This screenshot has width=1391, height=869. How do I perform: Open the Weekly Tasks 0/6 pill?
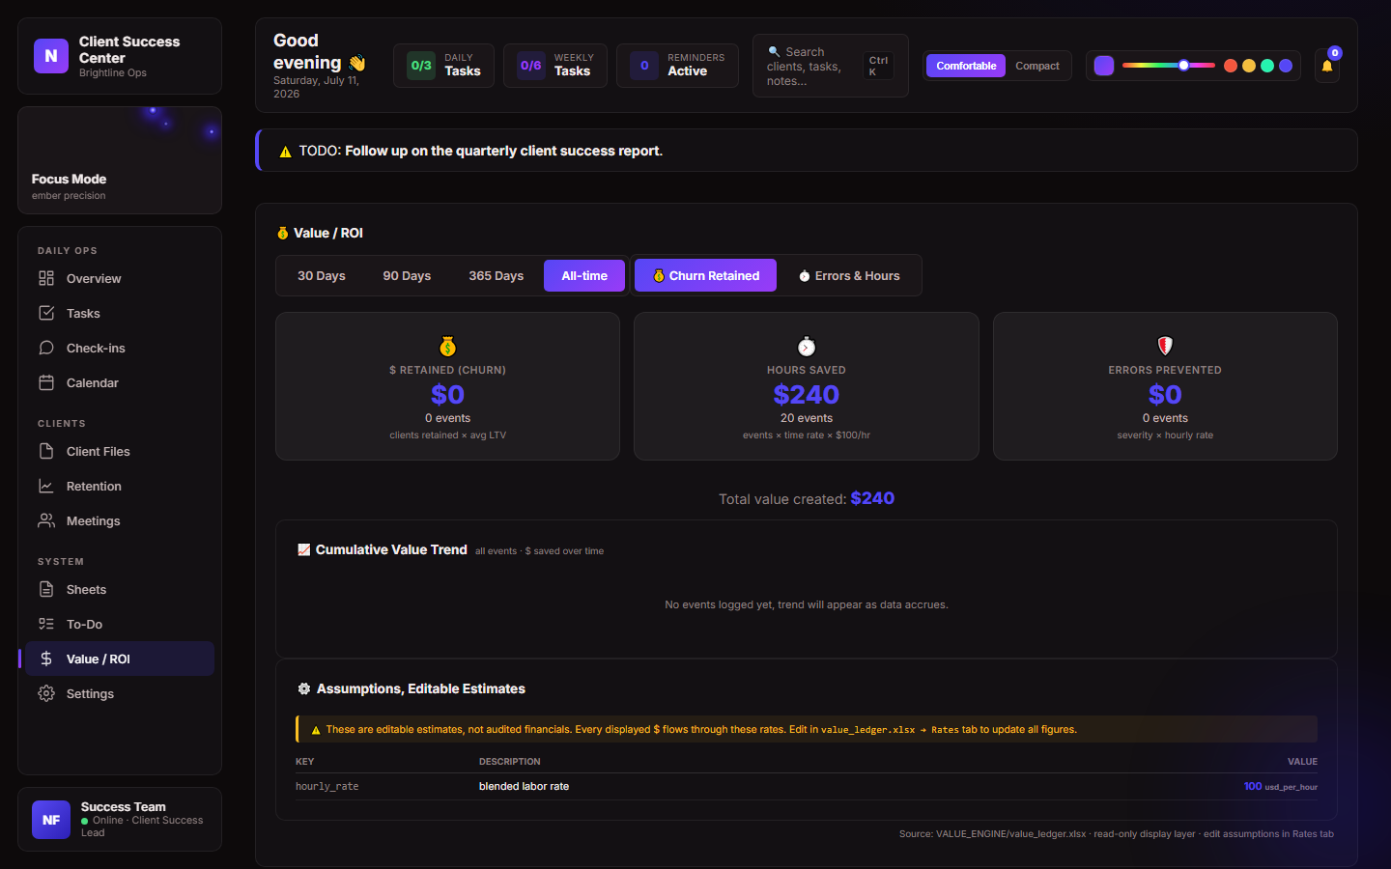point(555,66)
